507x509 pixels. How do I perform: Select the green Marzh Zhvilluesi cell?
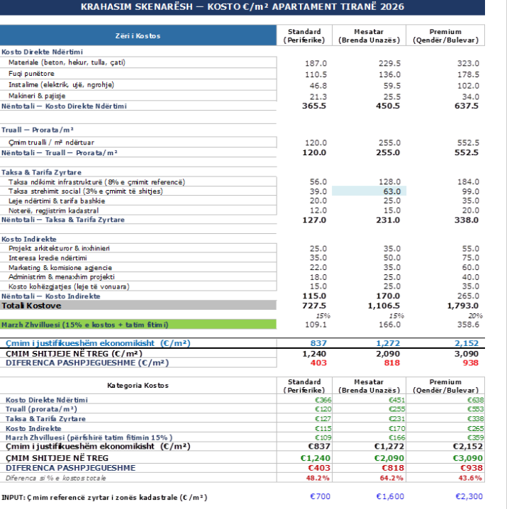[x=138, y=324]
